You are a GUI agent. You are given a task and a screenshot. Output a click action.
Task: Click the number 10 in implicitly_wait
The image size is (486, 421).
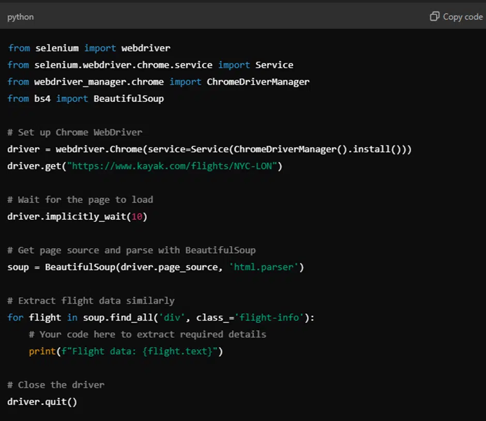136,216
